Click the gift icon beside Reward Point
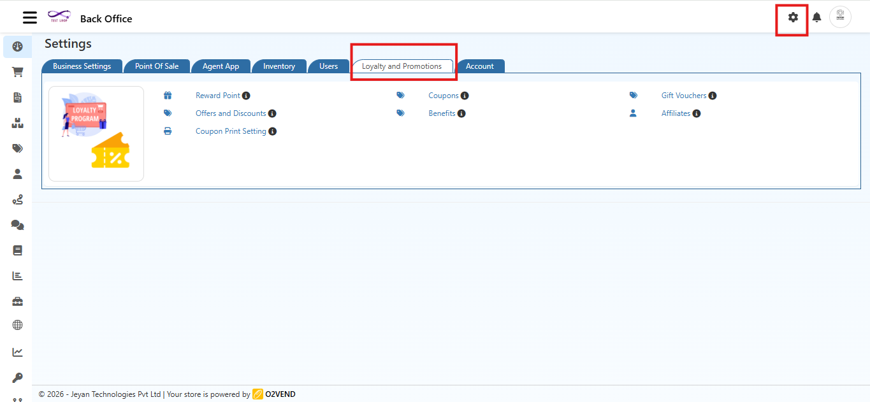This screenshot has height=402, width=870. tap(168, 95)
